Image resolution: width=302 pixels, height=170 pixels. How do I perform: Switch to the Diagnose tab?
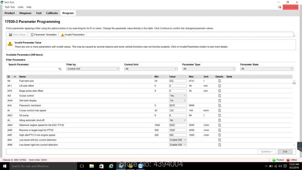point(25,13)
